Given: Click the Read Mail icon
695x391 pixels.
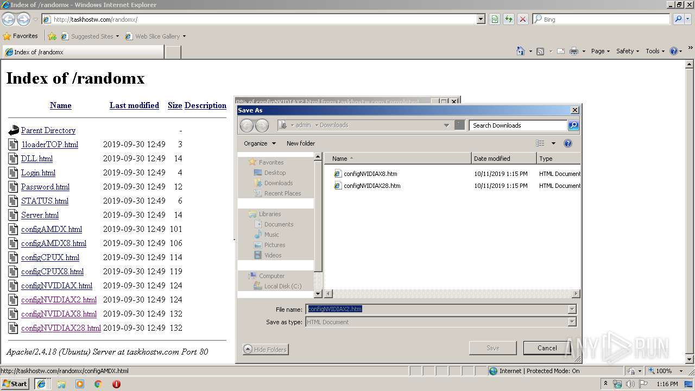Looking at the screenshot, I should coord(560,51).
